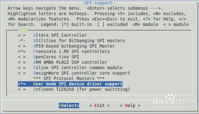This screenshot has width=199, height=114.
Task: Toggle the Freescale i.MX SPI controllers box
Action: point(22,51)
